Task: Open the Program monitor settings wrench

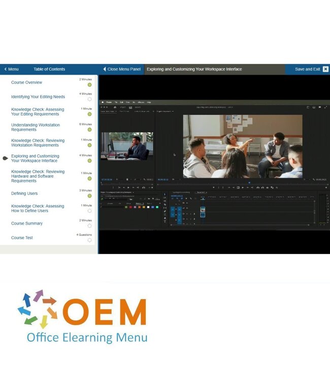Action: tap(313, 179)
